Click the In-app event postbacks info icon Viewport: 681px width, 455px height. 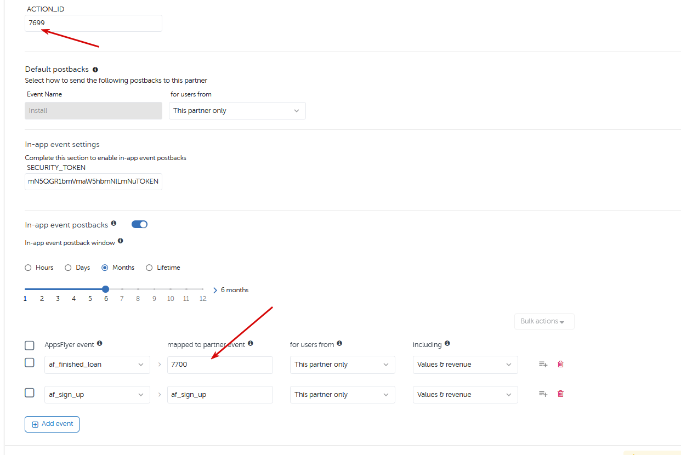click(113, 224)
